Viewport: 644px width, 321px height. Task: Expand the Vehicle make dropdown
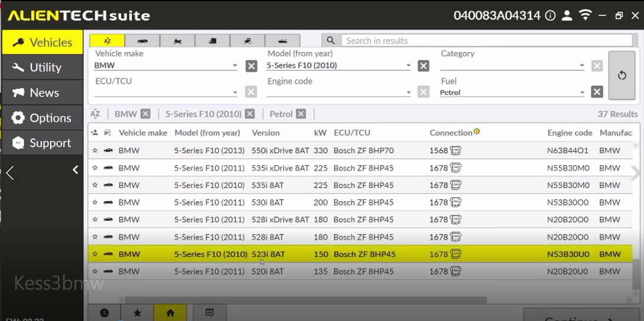pyautogui.click(x=235, y=65)
